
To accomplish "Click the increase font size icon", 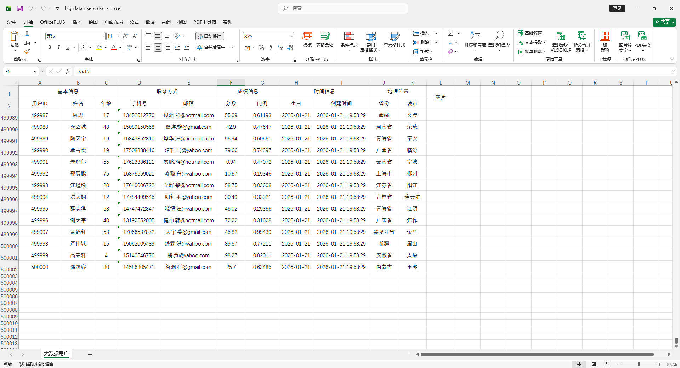I will tap(125, 36).
